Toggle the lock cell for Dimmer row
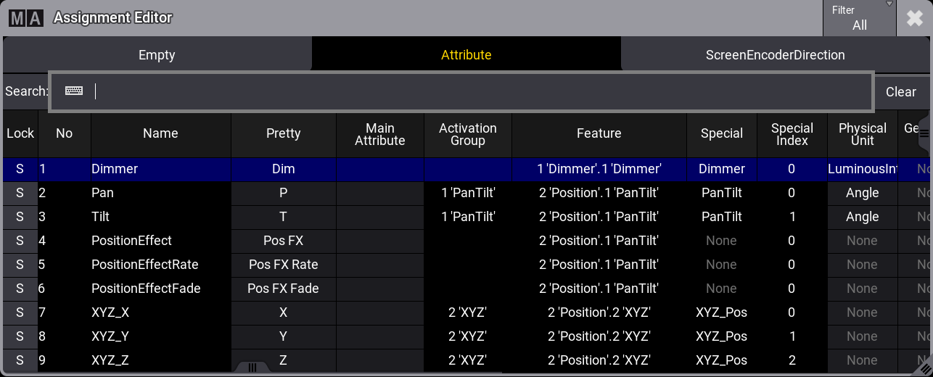Screen dimensions: 933x377 point(20,169)
